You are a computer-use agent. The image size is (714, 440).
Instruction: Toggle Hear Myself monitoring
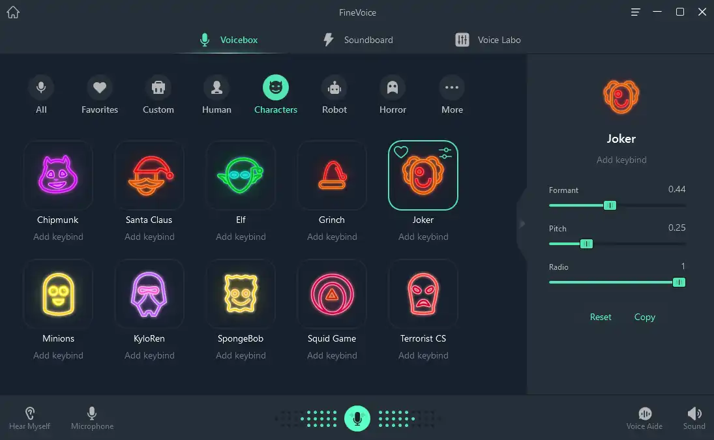click(29, 418)
